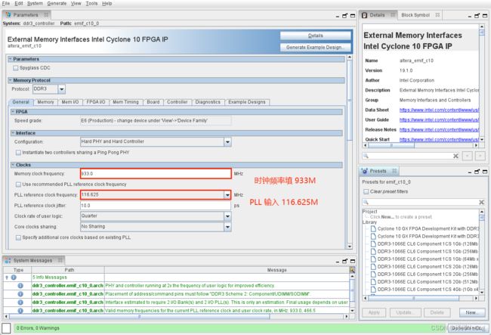The height and width of the screenshot is (335, 491).
Task: Open the Protocol DDR3 dropdown
Action: pos(62,89)
